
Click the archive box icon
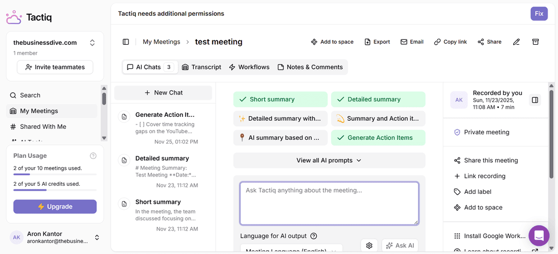click(x=535, y=42)
